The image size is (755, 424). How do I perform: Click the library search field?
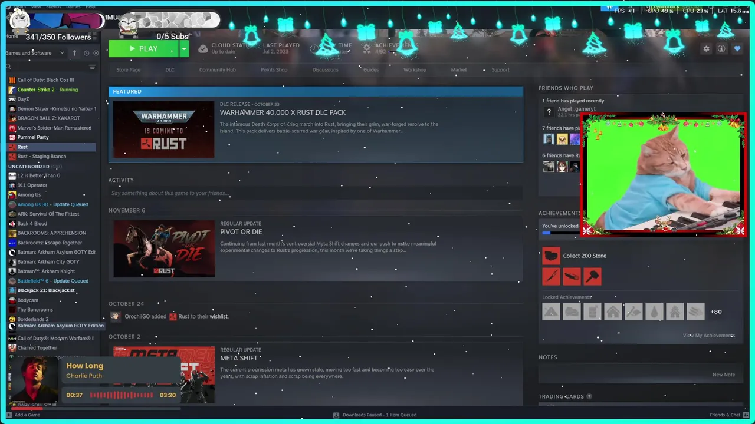[x=47, y=67]
